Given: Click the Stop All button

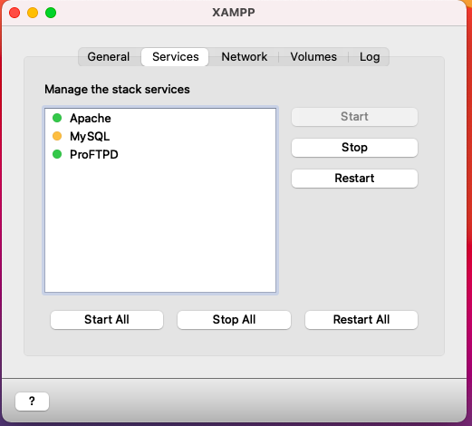Looking at the screenshot, I should [234, 320].
